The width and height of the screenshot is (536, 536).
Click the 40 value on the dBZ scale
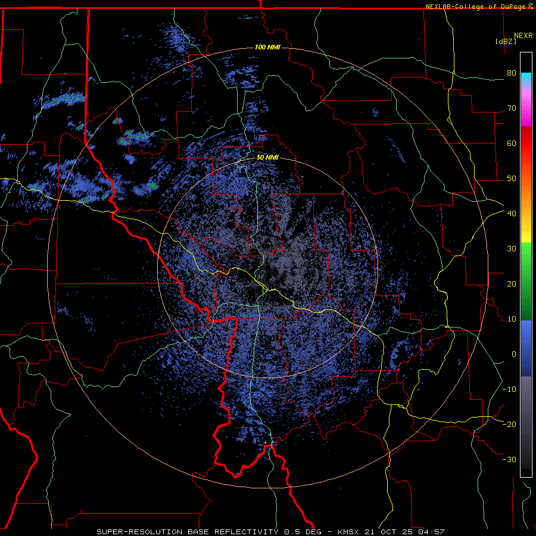[x=512, y=213]
